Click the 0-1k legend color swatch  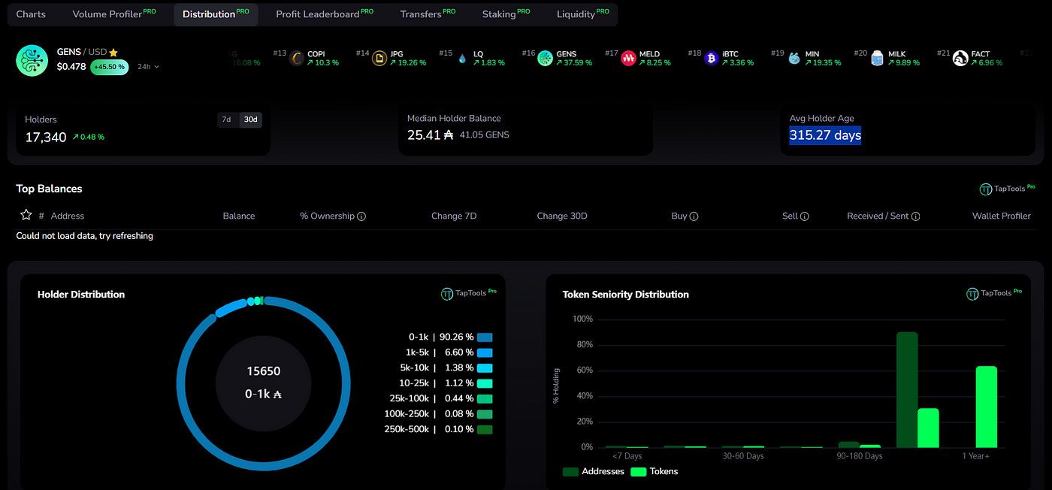[485, 337]
